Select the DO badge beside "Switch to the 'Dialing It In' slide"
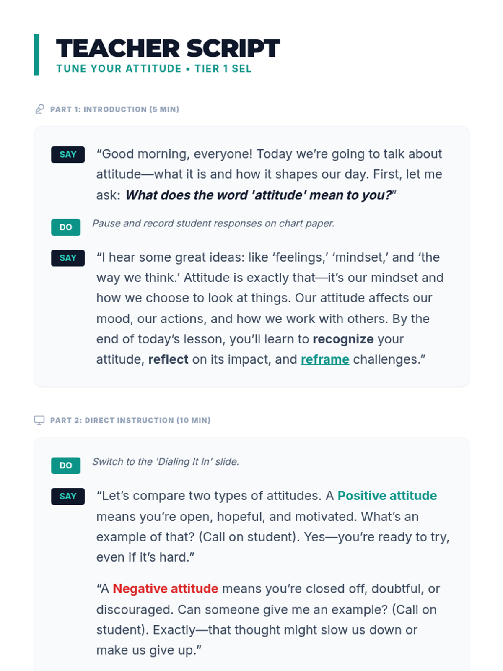Screen dimensions: 503x671 66,466
